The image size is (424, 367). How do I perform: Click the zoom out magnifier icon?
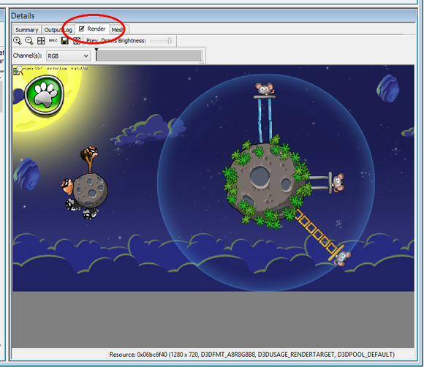(29, 41)
